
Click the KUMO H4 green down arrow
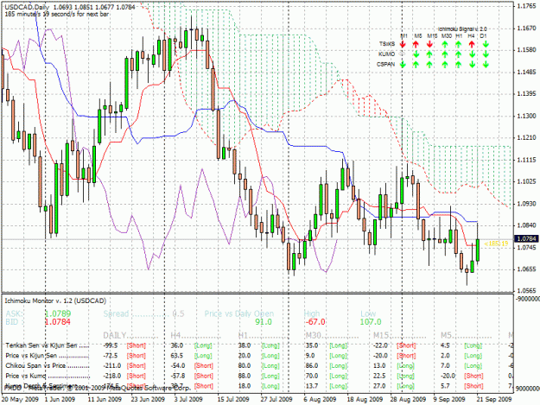[x=472, y=54]
